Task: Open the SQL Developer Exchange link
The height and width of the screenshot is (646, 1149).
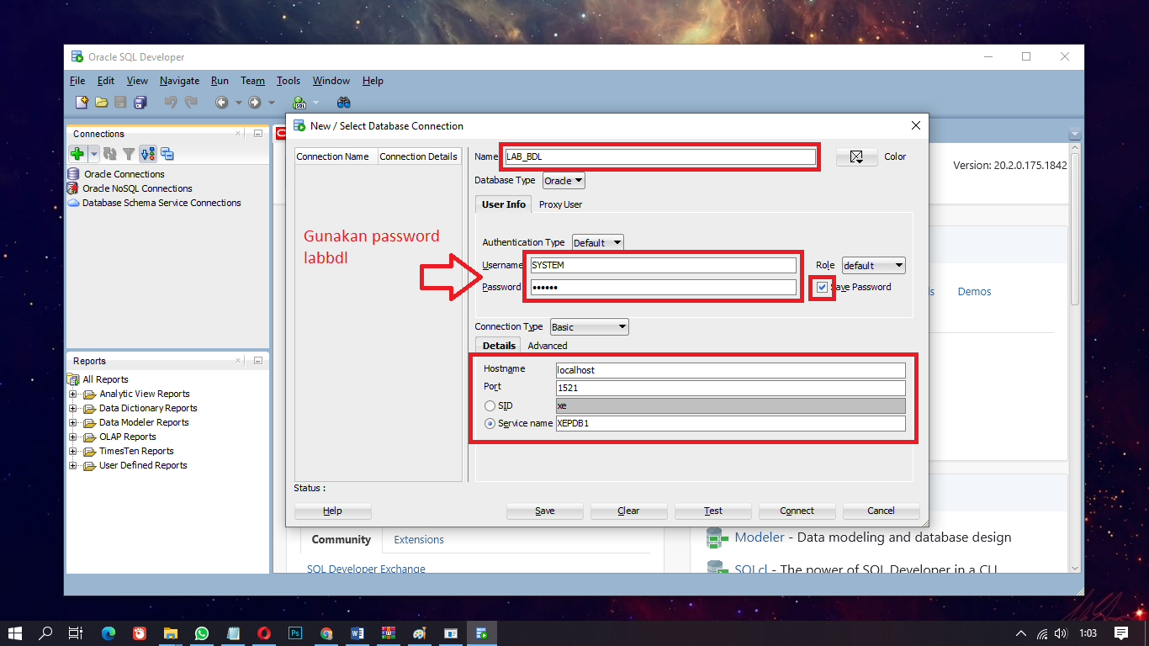Action: (366, 569)
